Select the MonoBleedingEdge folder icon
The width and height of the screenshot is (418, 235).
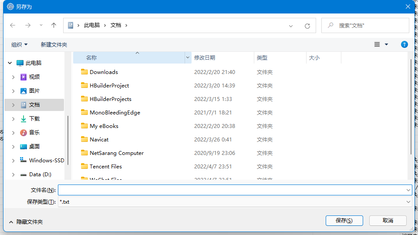pos(84,112)
